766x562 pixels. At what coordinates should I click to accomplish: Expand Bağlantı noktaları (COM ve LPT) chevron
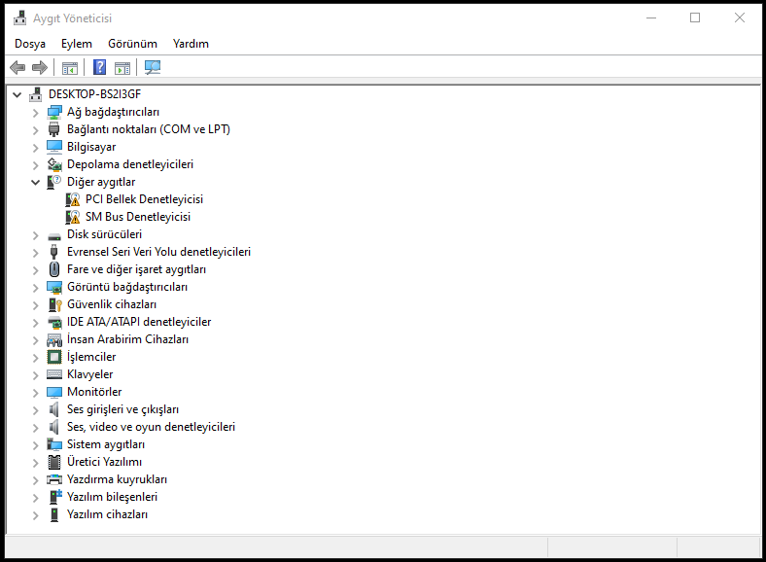click(x=35, y=130)
